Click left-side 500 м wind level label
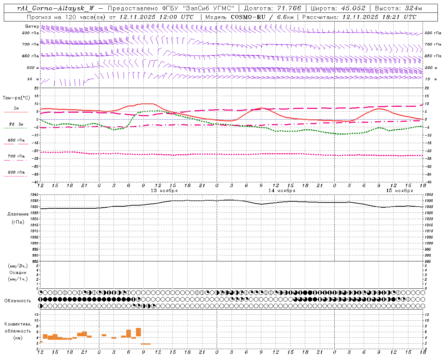The image size is (443, 355). [33, 68]
